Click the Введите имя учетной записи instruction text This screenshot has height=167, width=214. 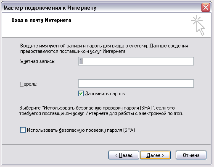[x=104, y=49]
